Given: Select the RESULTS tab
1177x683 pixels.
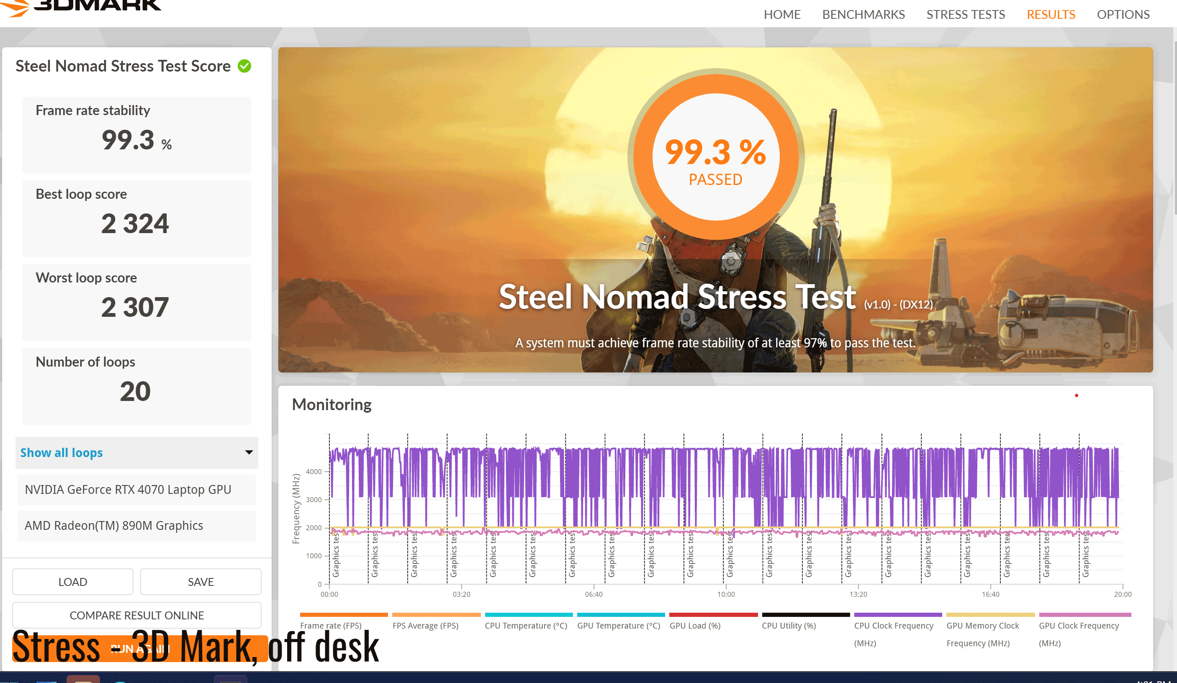Looking at the screenshot, I should [x=1051, y=15].
